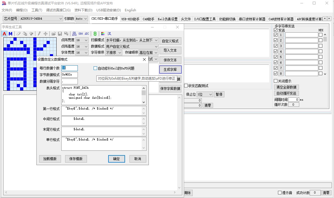This screenshot has width=334, height=198.
Task: Select the ABC ASCII character set icon
Action: 87,34
